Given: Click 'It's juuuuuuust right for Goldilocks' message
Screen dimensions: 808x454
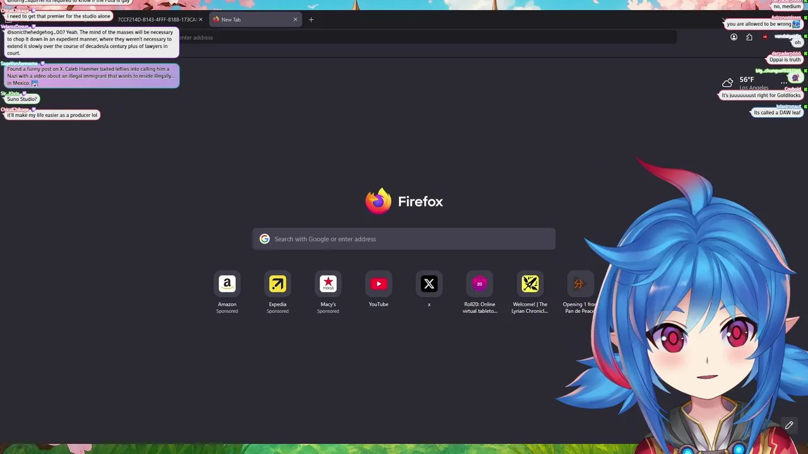Looking at the screenshot, I should click(x=761, y=95).
